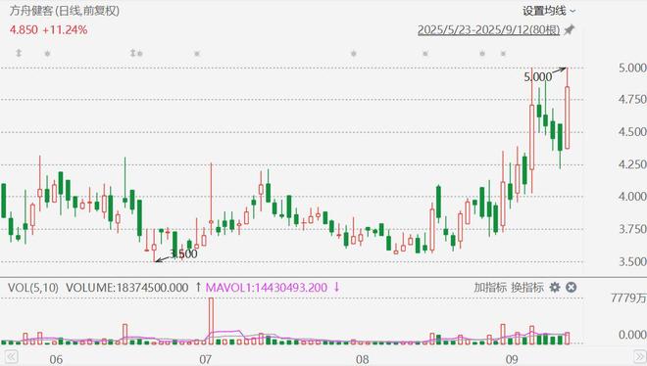Open the 设置均线 dropdown

[549, 11]
